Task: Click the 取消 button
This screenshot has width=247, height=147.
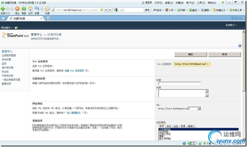Action: pos(224,54)
